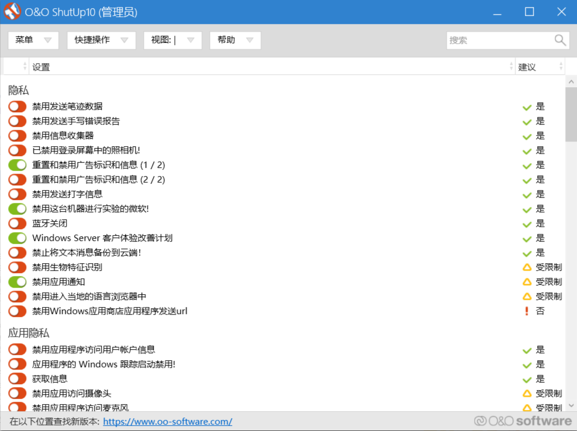
Task: Open the oo-software.com link
Action: click(x=168, y=422)
